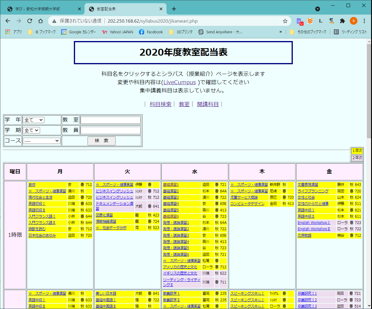372x309 pixels.
Task: Open the 美しい日本語 syllabus link
Action: (x=106, y=294)
